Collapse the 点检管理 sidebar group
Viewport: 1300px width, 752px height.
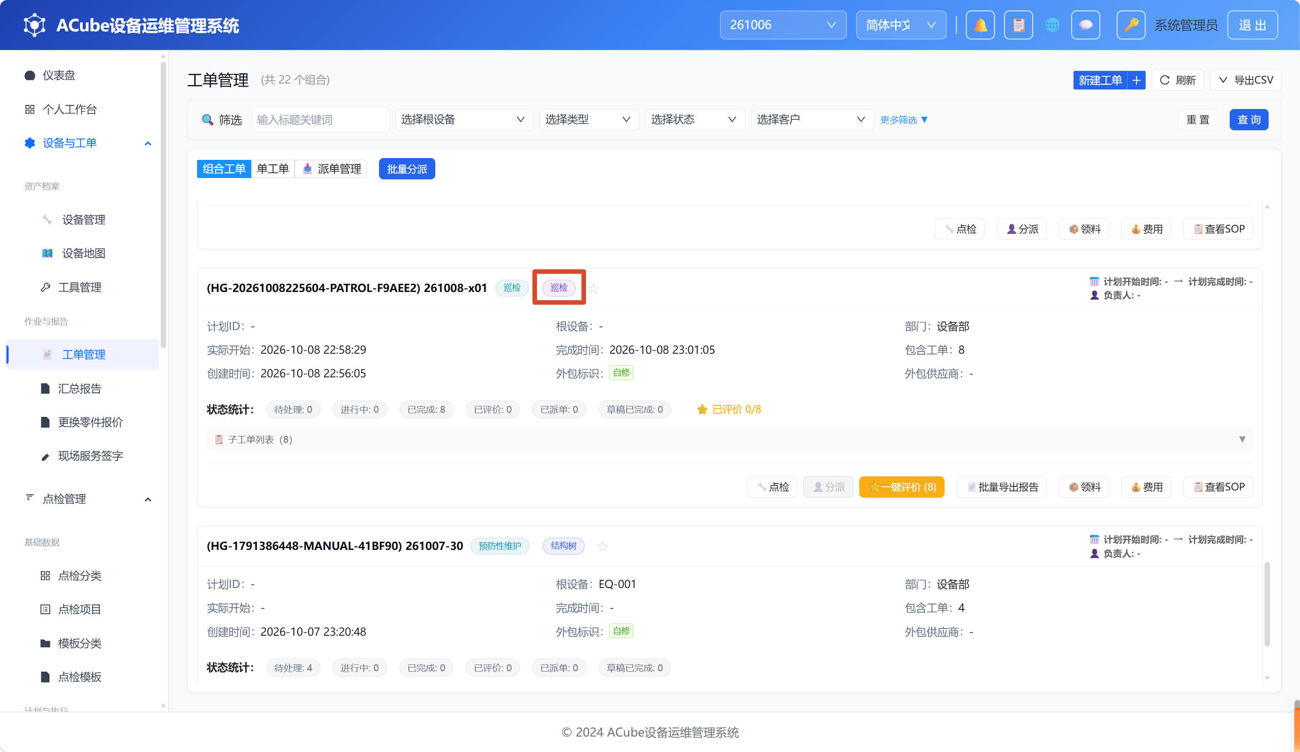[x=148, y=499]
